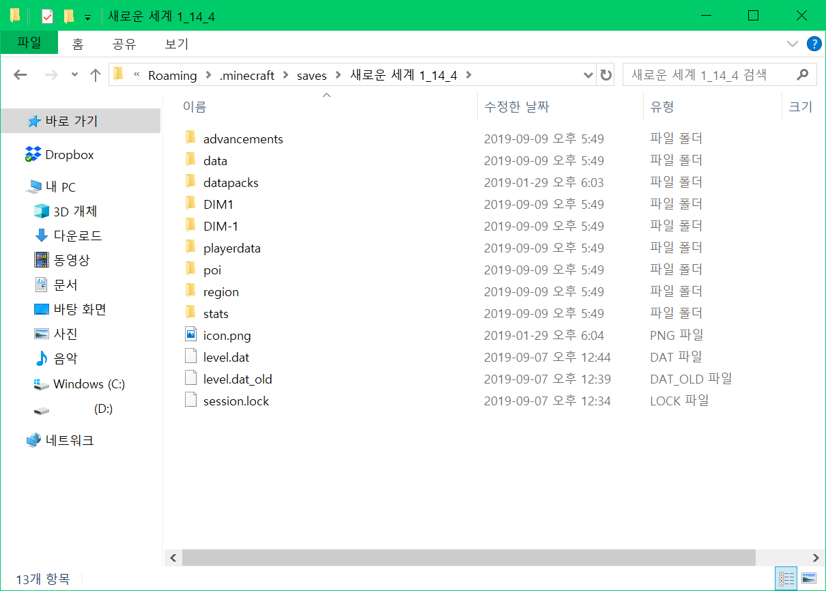Select the DIM-1 folder icon
Image resolution: width=826 pixels, height=591 pixels.
coord(190,226)
